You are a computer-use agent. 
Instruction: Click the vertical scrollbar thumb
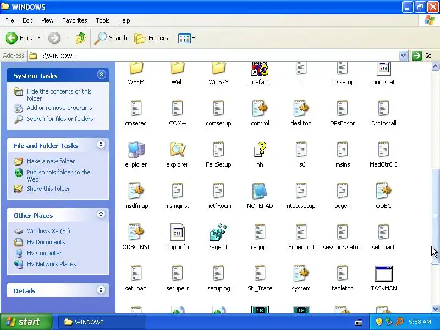(x=435, y=216)
